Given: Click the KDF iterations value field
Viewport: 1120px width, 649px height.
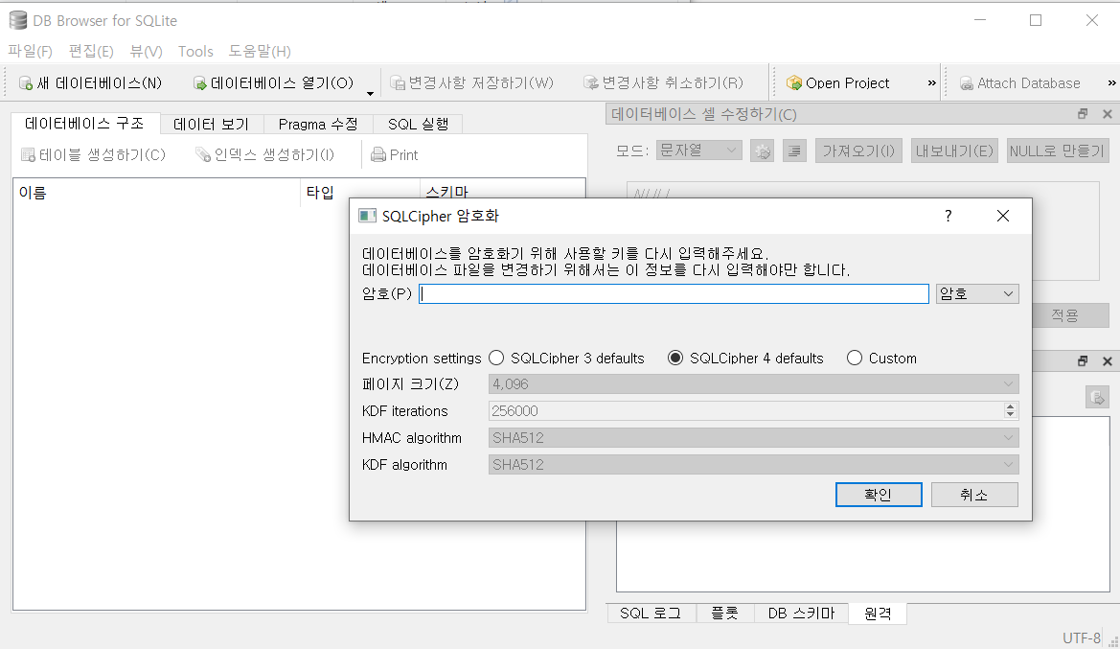Looking at the screenshot, I should click(745, 411).
